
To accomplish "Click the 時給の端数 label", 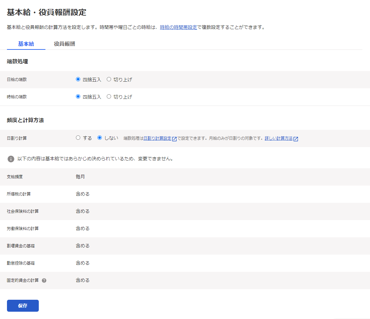I will [17, 97].
